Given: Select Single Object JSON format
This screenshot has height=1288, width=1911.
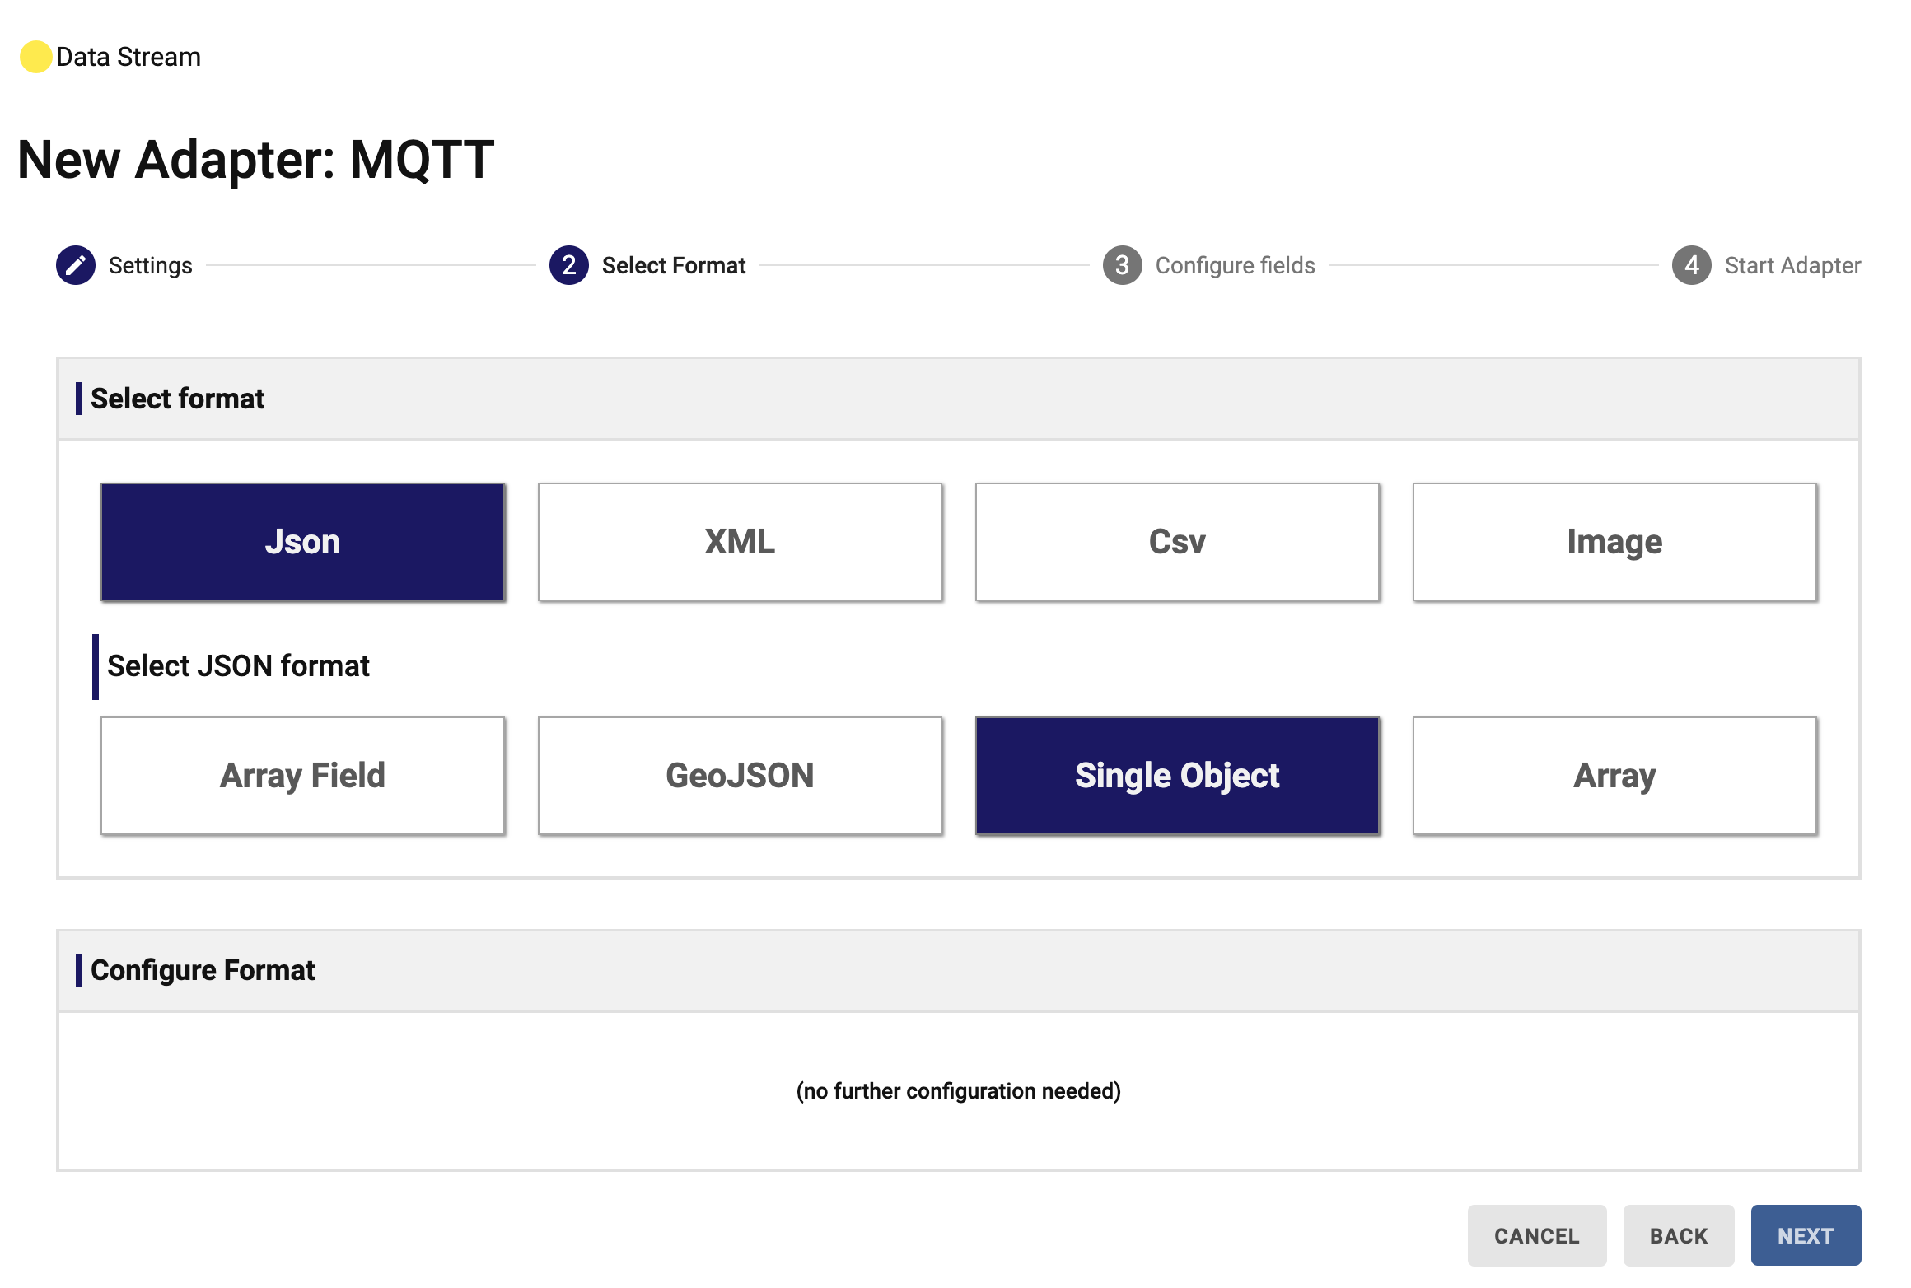Looking at the screenshot, I should 1177,776.
